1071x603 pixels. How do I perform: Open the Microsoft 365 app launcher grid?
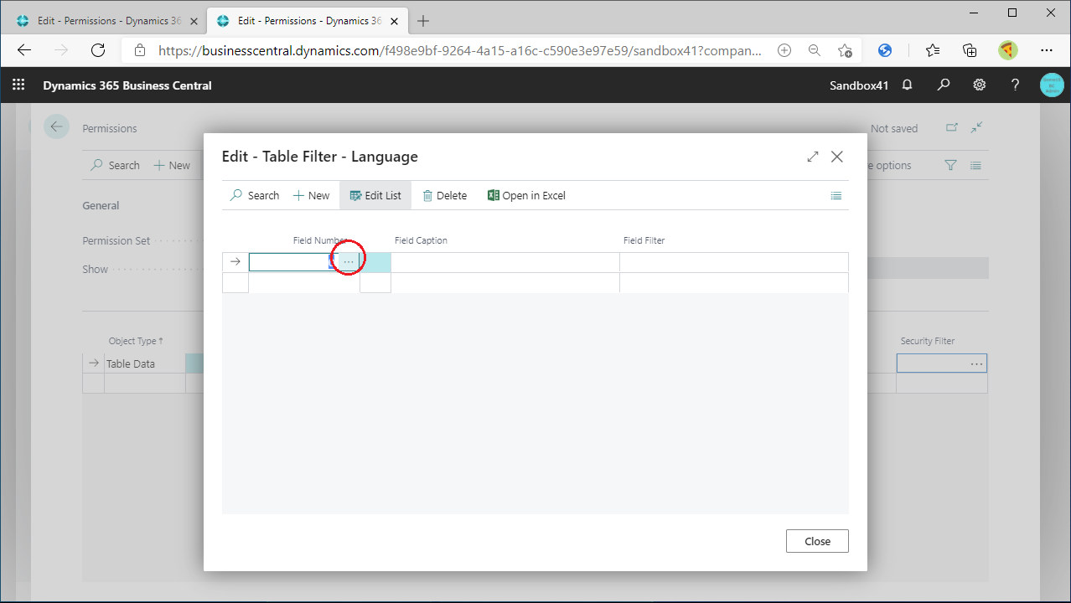click(18, 85)
